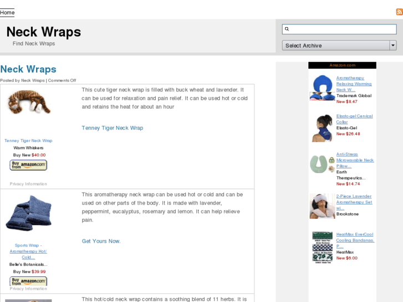Open the Neck Wraps site title

[x=44, y=32]
